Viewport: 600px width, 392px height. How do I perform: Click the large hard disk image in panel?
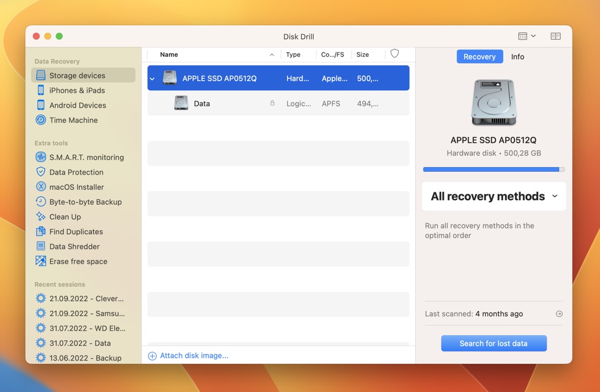click(x=494, y=102)
